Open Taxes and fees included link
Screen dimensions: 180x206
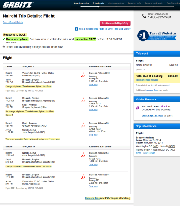pos(147,80)
